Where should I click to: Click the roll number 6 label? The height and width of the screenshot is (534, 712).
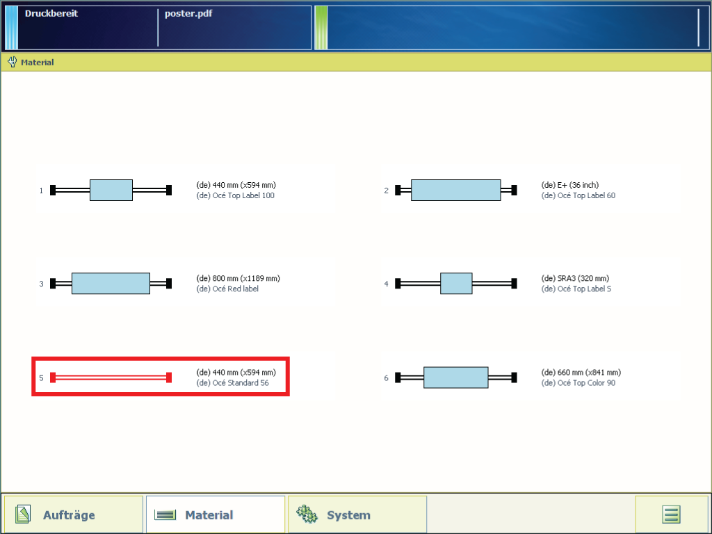tap(386, 378)
